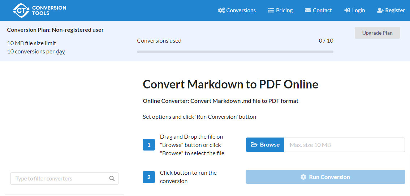Click the Conversions used progress bar
410x196 pixels.
(x=235, y=52)
